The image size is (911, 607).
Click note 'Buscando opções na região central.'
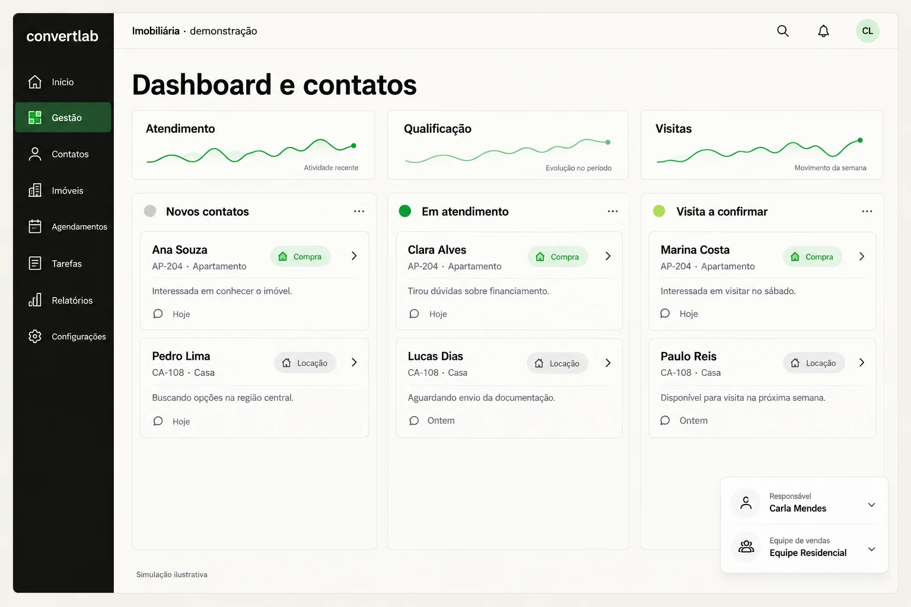[x=222, y=398]
